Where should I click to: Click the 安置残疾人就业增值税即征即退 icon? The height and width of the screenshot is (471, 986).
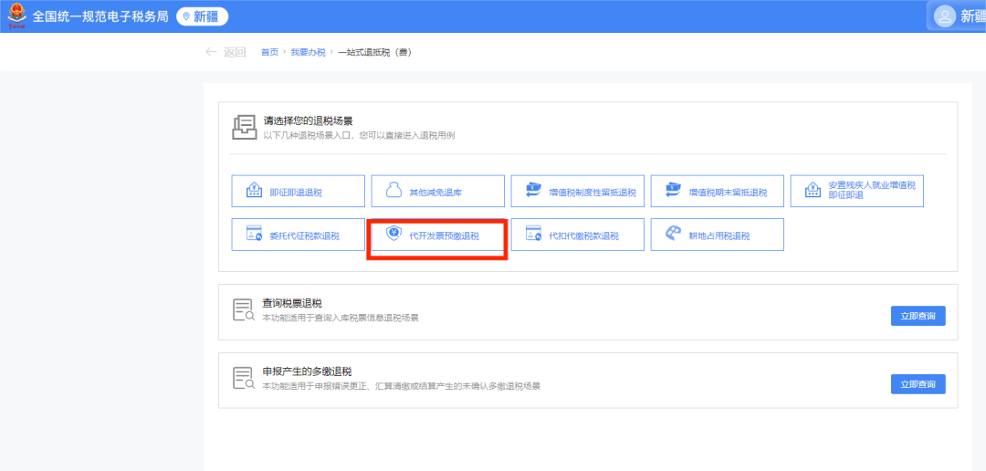tap(813, 191)
